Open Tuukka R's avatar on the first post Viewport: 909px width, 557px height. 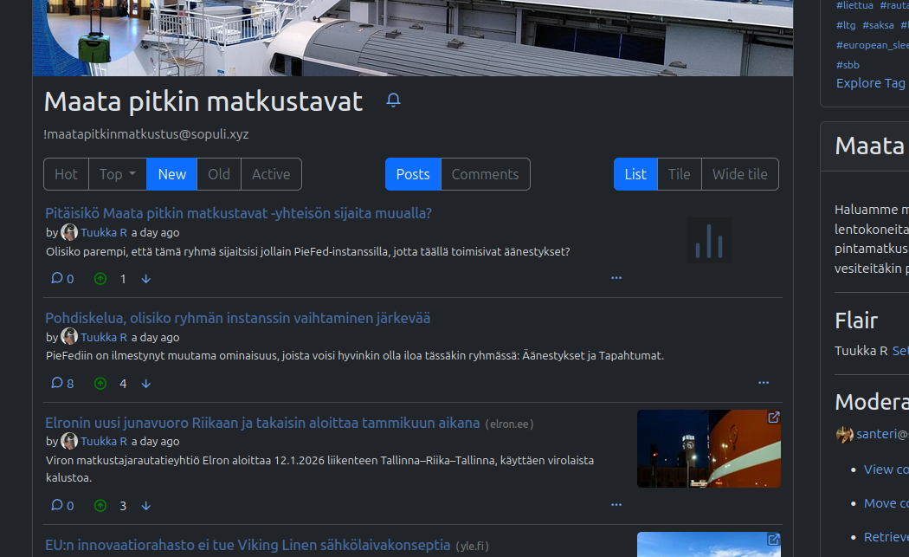(69, 232)
